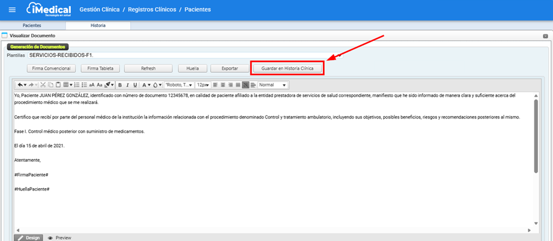Open the Roboto font family dropdown
553x241 pixels.
(x=179, y=85)
